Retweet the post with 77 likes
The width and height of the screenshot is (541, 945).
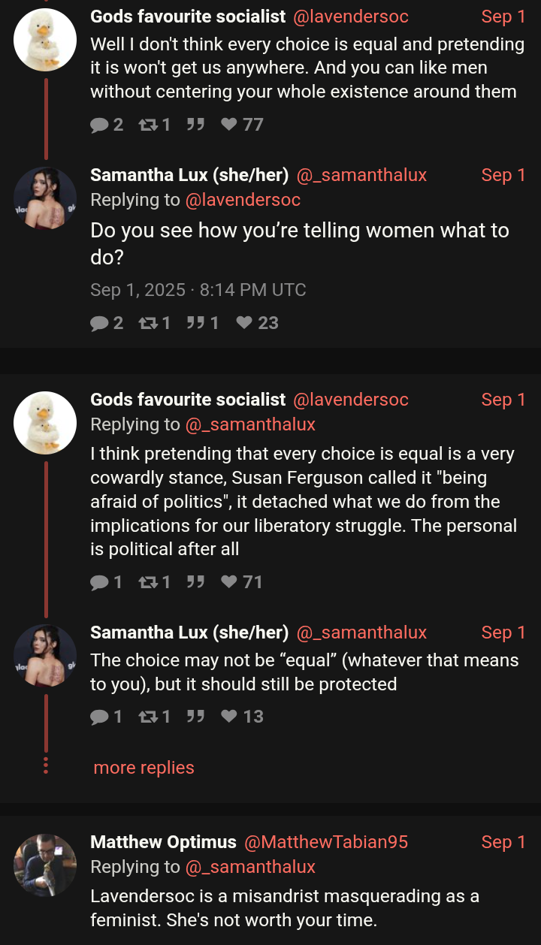(147, 124)
